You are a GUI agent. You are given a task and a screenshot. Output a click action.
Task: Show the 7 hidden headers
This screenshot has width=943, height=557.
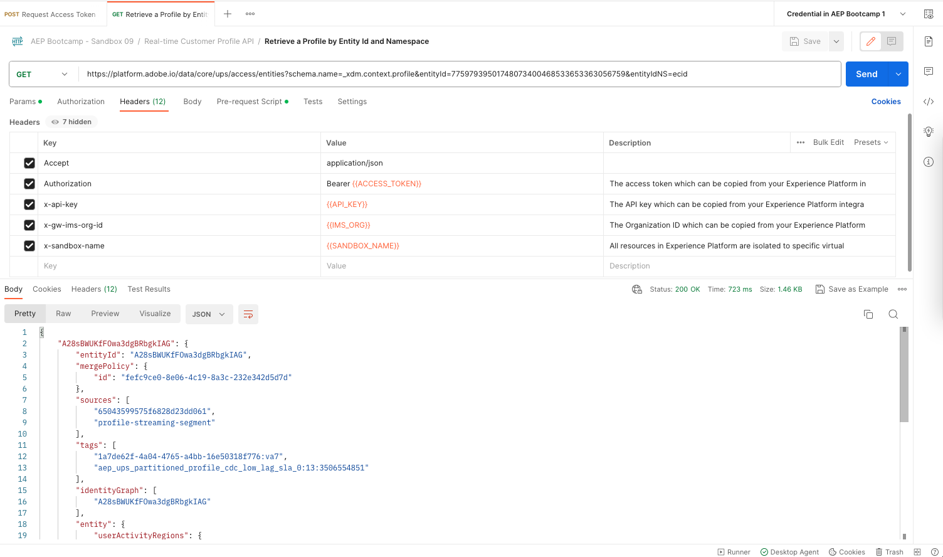tap(71, 122)
